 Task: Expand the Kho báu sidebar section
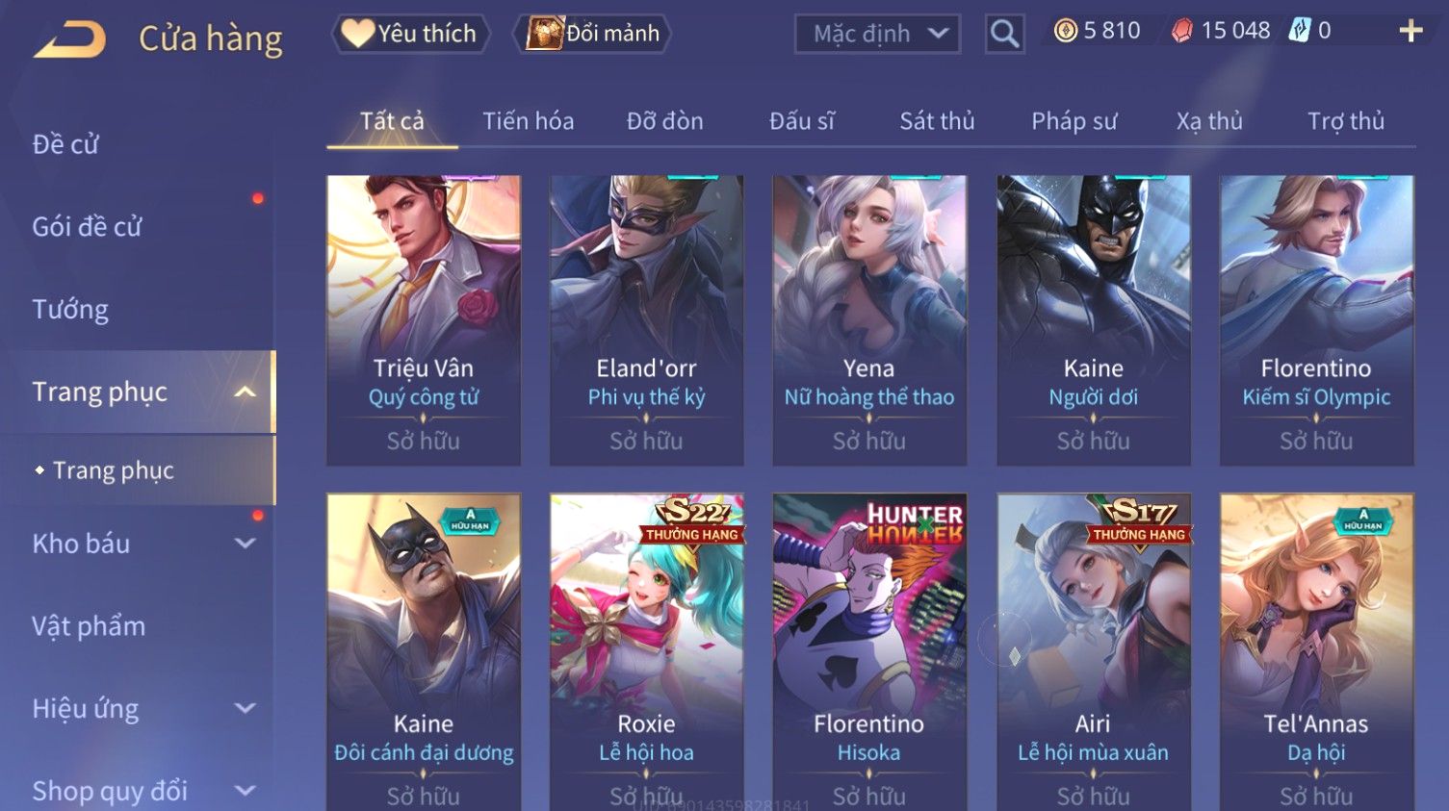pos(246,544)
